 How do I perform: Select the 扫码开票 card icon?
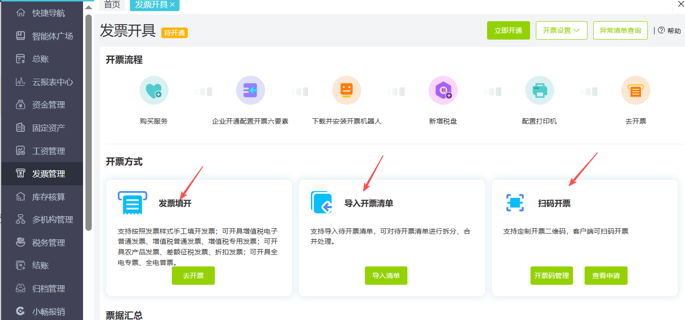click(x=515, y=203)
